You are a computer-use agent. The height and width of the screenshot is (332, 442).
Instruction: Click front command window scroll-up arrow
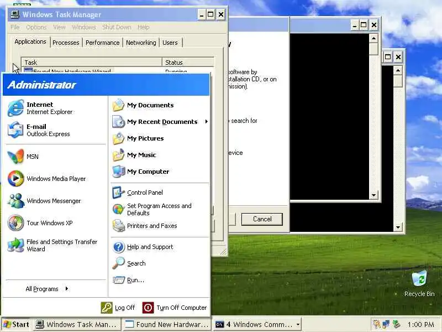pyautogui.click(x=373, y=38)
